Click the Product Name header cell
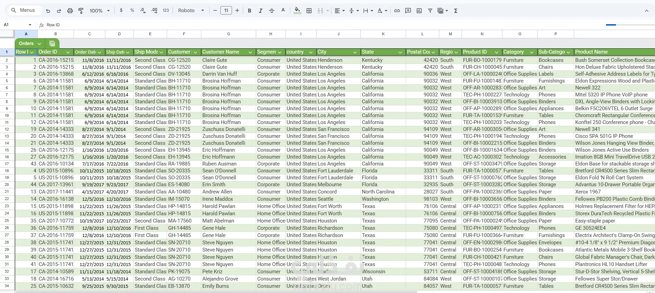Viewport: 655px width, 293px height. coord(614,52)
